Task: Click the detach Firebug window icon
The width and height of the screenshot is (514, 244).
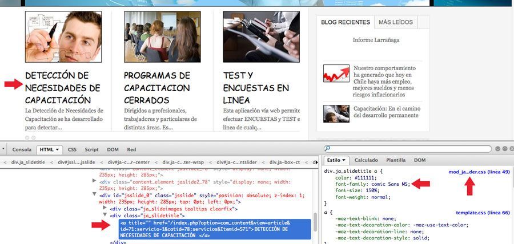Action: pyautogui.click(x=505, y=148)
